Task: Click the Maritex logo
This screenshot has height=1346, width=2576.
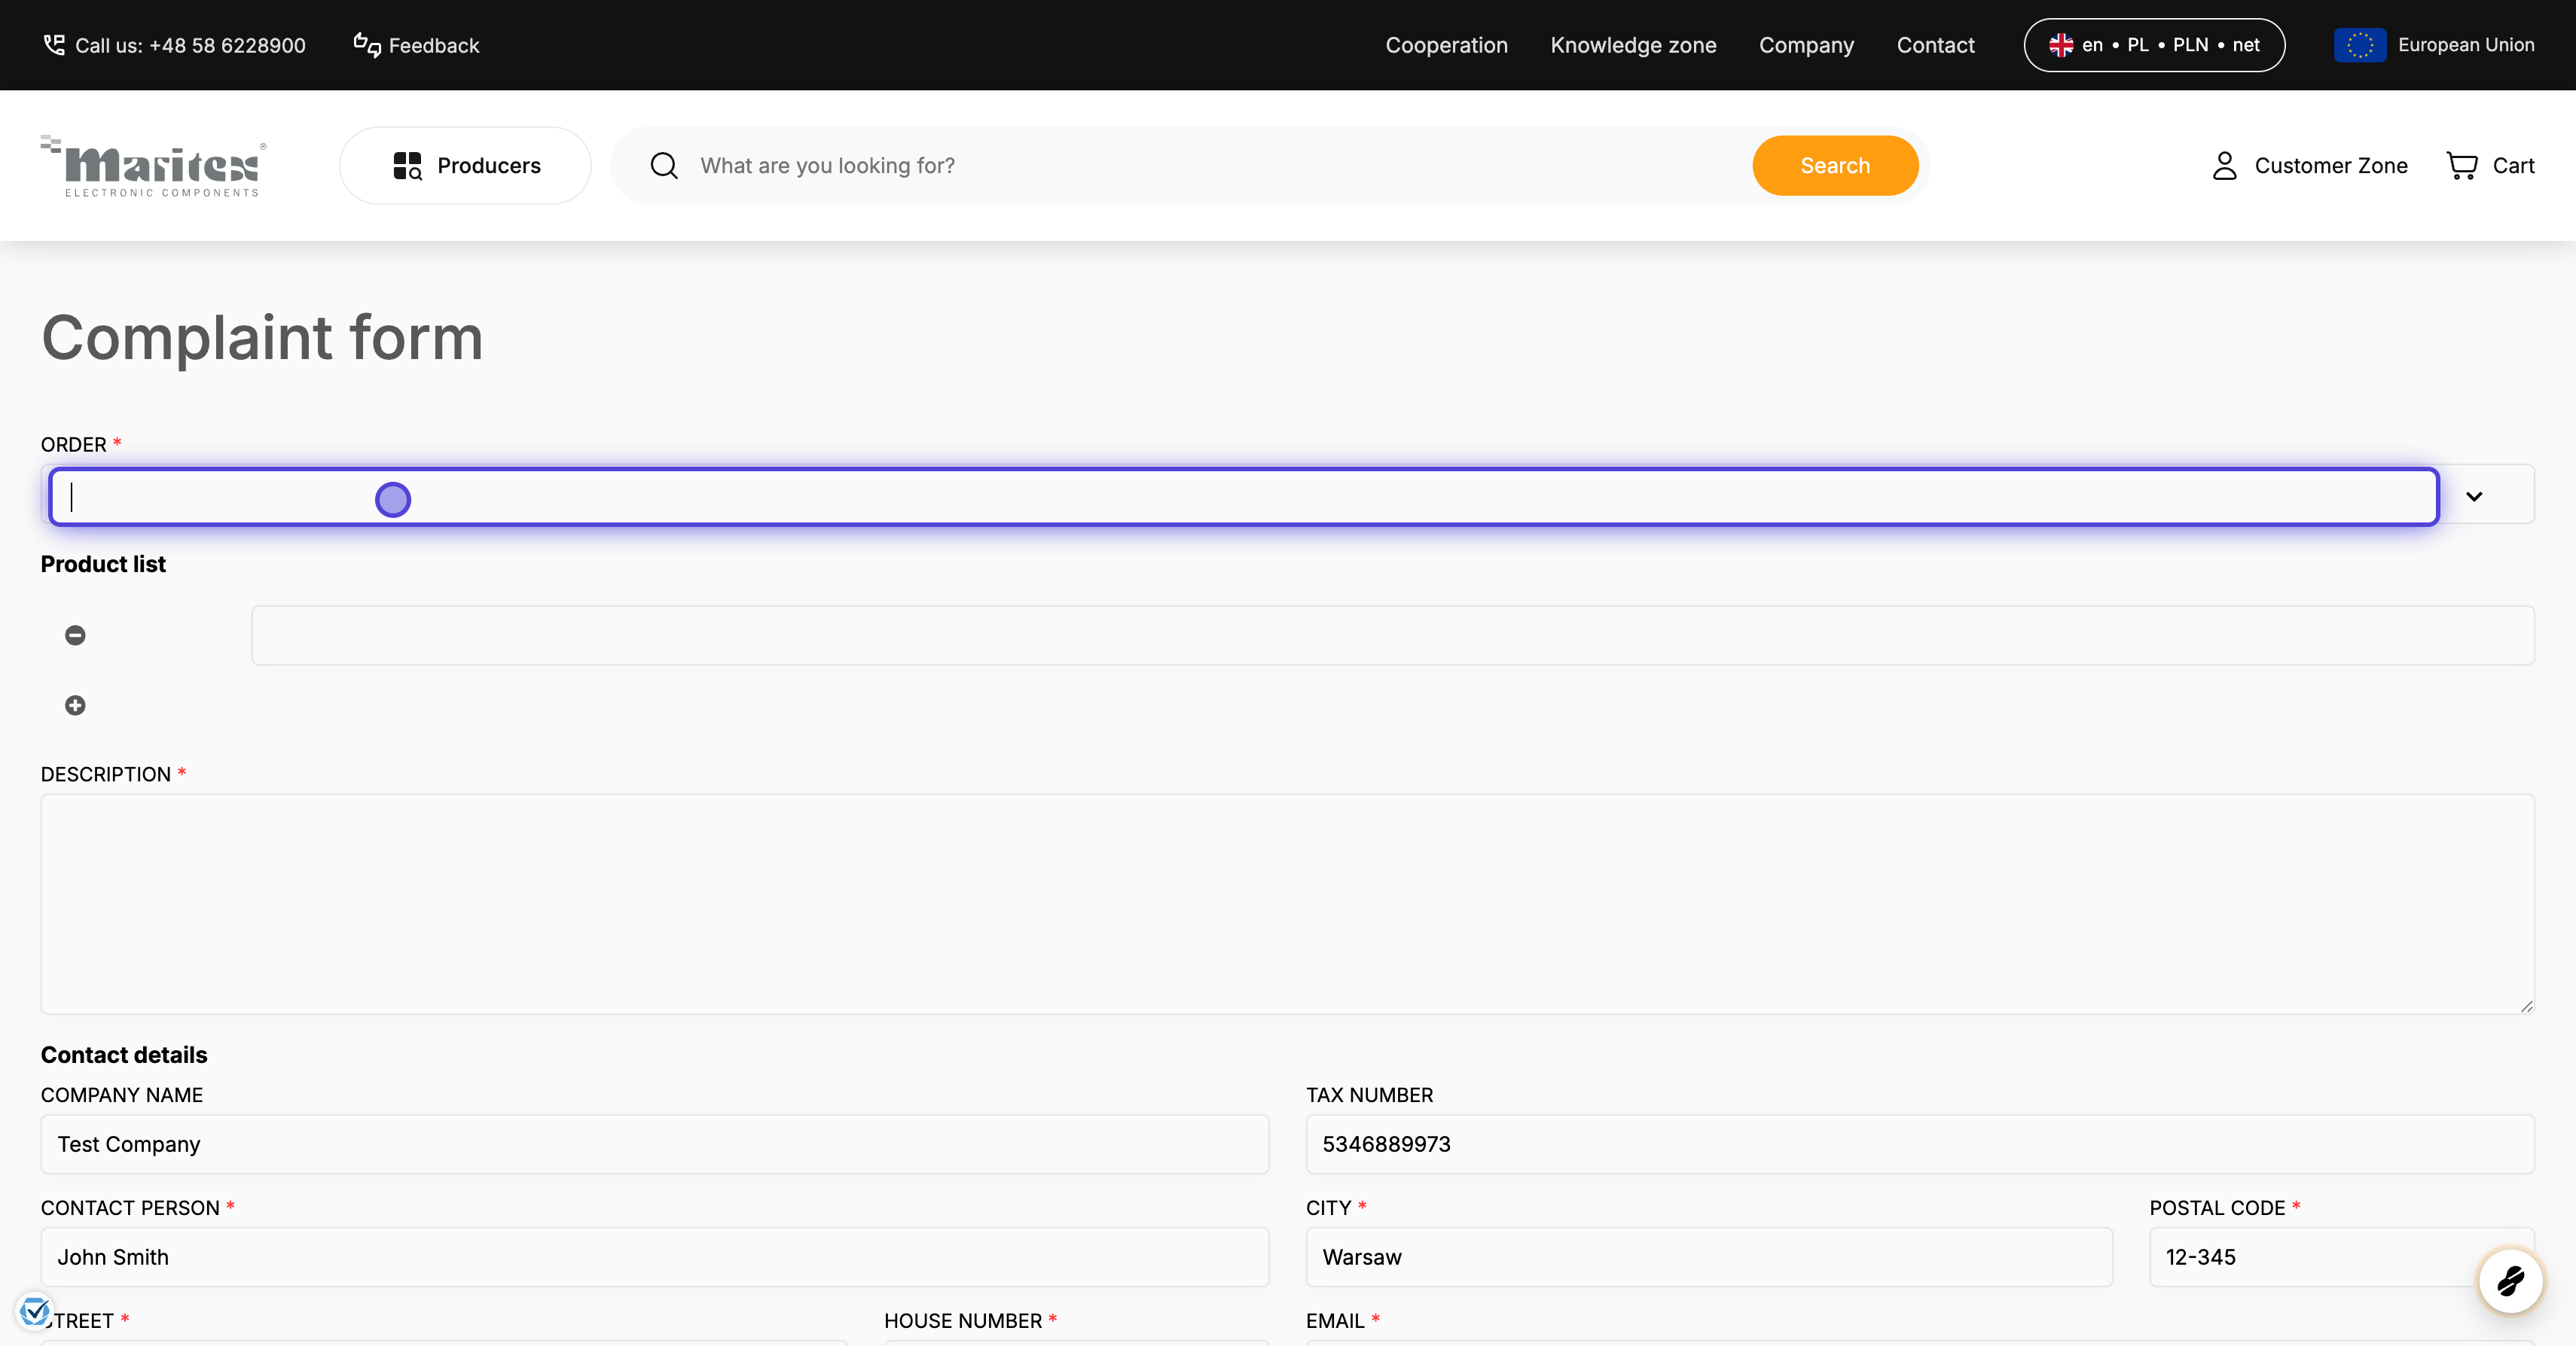Action: tap(154, 166)
